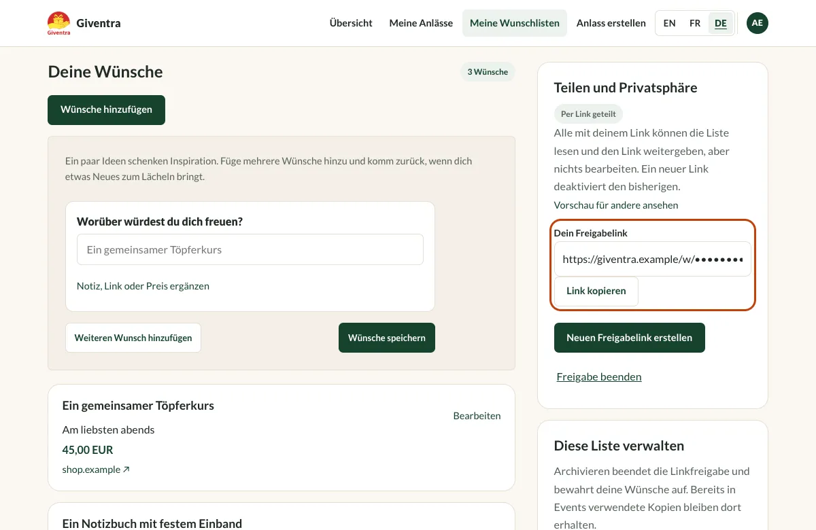Viewport: 816px width, 530px height.
Task: Click the Giventra brand name text
Action: 99,23
